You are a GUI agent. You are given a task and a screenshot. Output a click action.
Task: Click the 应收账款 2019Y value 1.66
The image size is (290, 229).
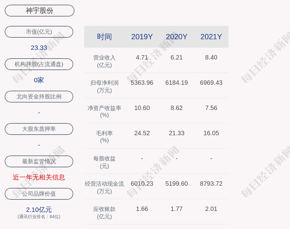[142, 209]
